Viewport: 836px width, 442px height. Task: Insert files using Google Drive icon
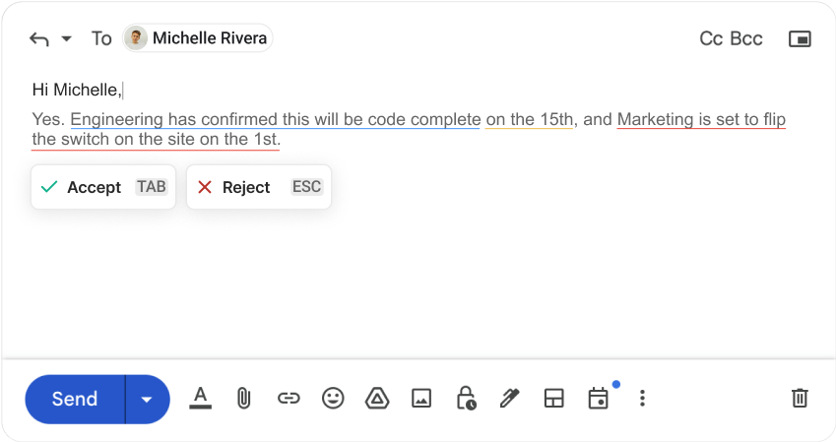[x=377, y=399]
